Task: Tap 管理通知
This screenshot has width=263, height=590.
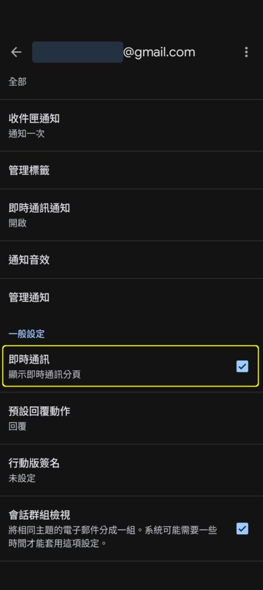Action: (x=131, y=297)
